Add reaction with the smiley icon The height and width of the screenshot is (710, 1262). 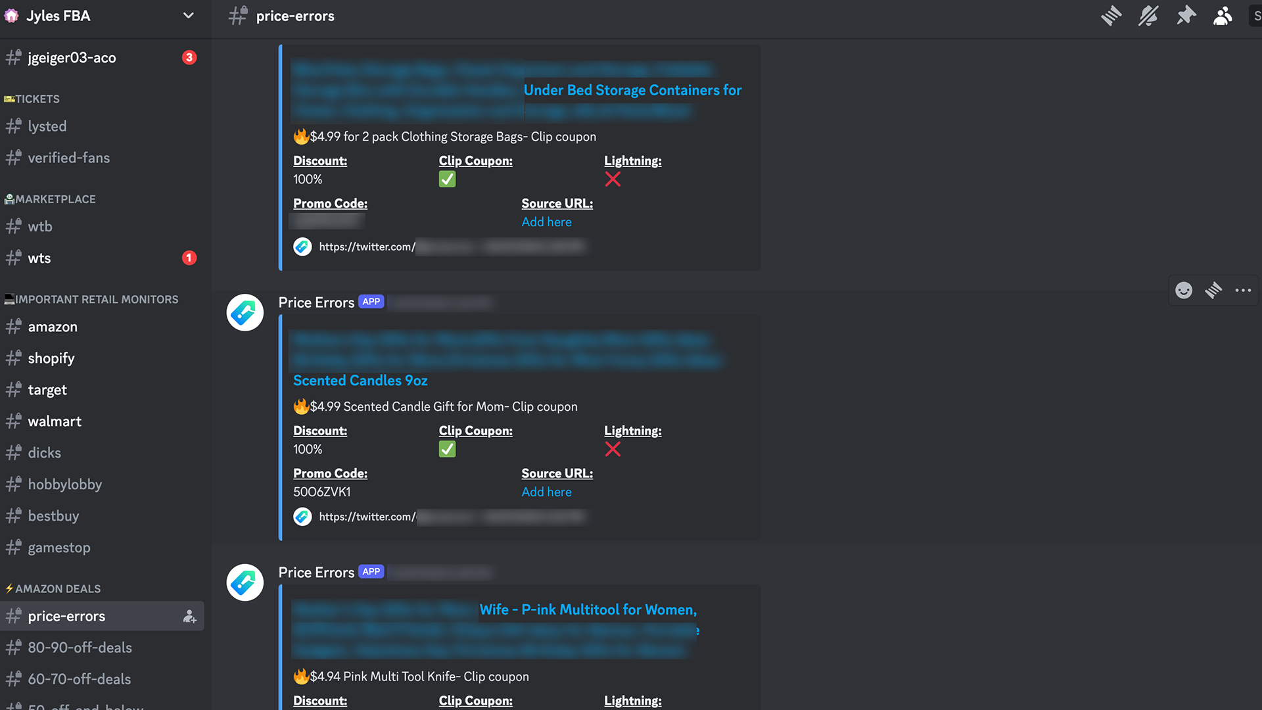1184,291
